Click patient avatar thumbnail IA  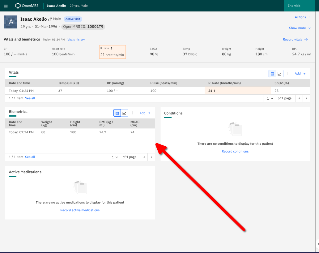point(10,22)
